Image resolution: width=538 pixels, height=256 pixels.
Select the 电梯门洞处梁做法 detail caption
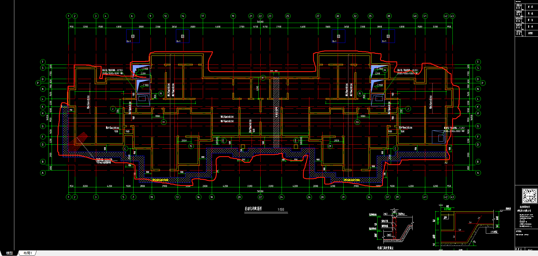pos(385,248)
